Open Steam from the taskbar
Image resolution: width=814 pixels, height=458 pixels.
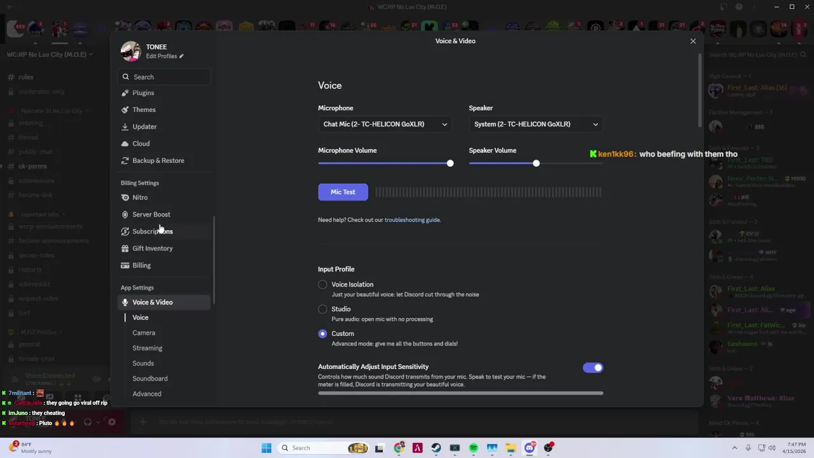[x=436, y=448]
